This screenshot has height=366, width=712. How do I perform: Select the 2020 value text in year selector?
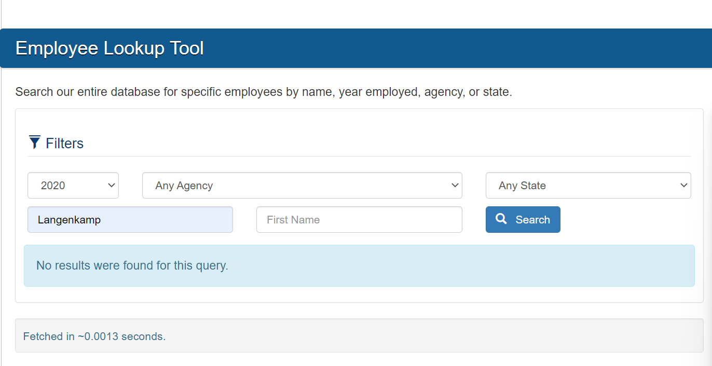(53, 186)
